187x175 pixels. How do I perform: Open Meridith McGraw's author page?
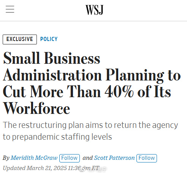(34, 158)
